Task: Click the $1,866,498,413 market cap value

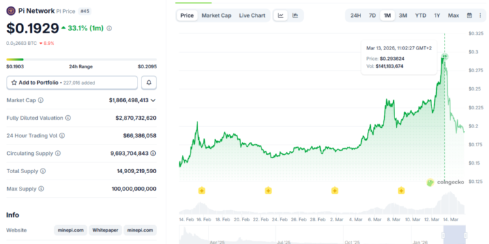Action: [129, 100]
